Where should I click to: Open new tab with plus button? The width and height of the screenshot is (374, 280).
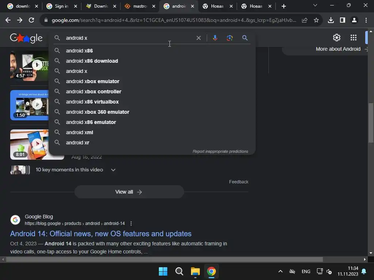coord(283,6)
